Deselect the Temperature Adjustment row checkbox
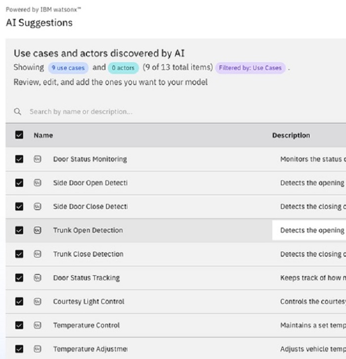Viewport: 346px width, 359px height. pos(19,349)
